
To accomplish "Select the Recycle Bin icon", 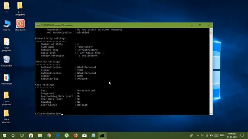I will 7,61.
